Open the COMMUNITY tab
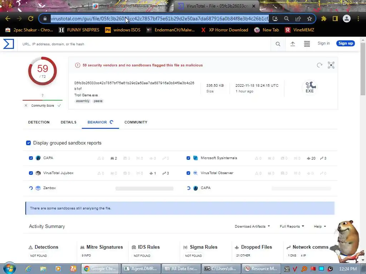366x274 pixels. 136,122
